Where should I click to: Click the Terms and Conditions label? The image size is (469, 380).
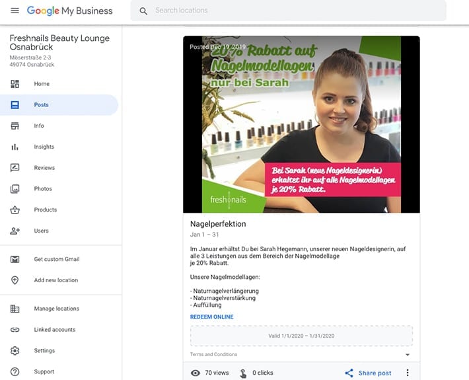tap(213, 354)
